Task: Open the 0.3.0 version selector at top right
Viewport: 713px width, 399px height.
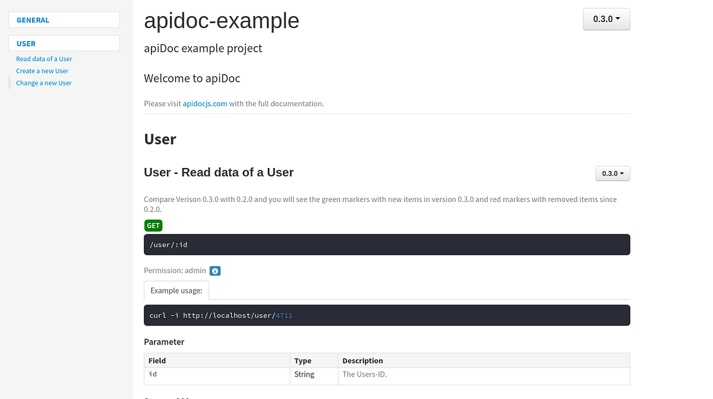Action: [606, 18]
